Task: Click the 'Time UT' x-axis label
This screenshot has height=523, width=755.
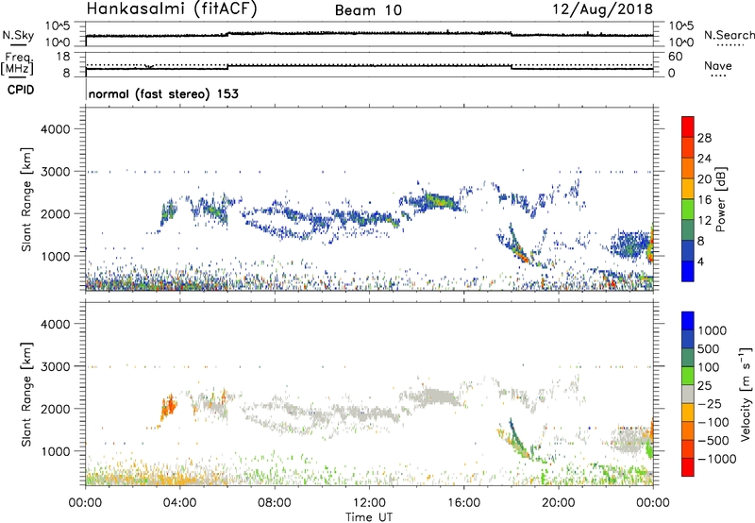Action: (369, 517)
